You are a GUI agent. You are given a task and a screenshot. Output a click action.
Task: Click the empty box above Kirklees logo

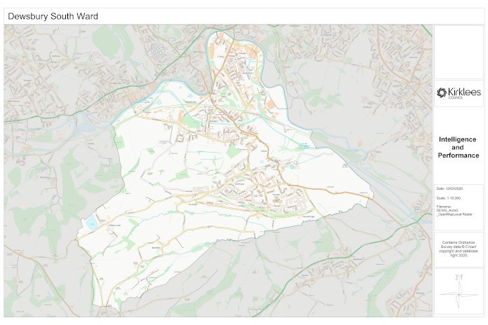click(x=459, y=51)
